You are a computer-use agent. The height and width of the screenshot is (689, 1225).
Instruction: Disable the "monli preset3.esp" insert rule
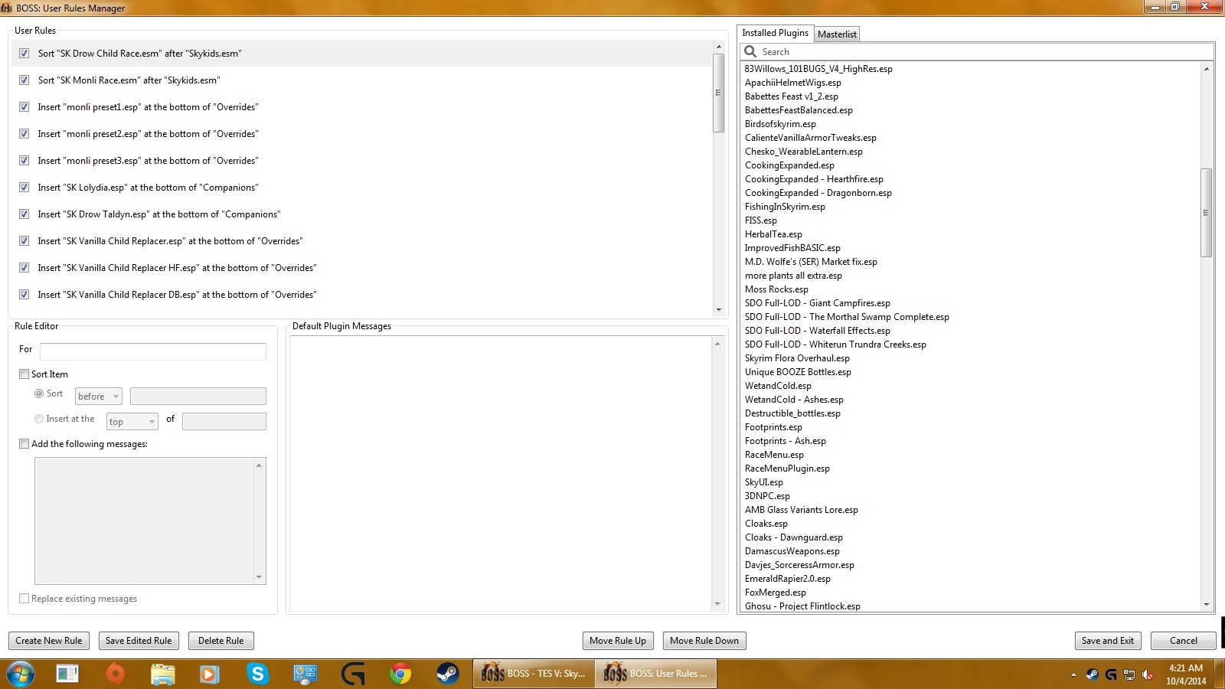pyautogui.click(x=24, y=161)
